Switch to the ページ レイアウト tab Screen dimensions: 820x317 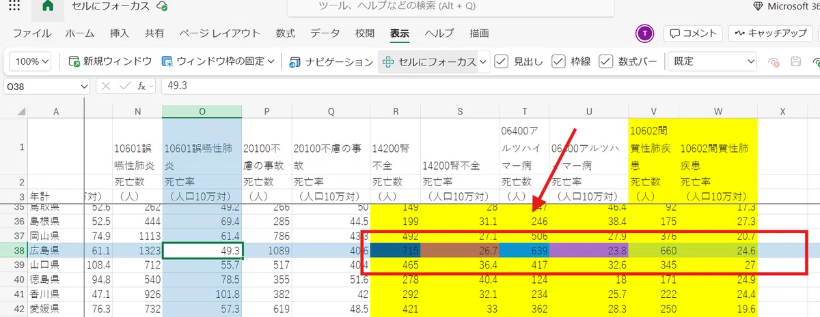pos(220,33)
